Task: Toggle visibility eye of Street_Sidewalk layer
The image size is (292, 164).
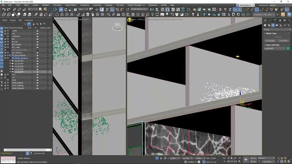Action: (8, 88)
